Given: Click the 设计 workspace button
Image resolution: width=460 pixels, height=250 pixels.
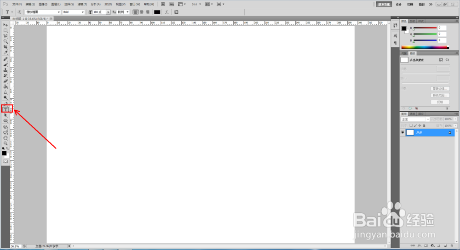Looking at the screenshot, I should (x=398, y=4).
